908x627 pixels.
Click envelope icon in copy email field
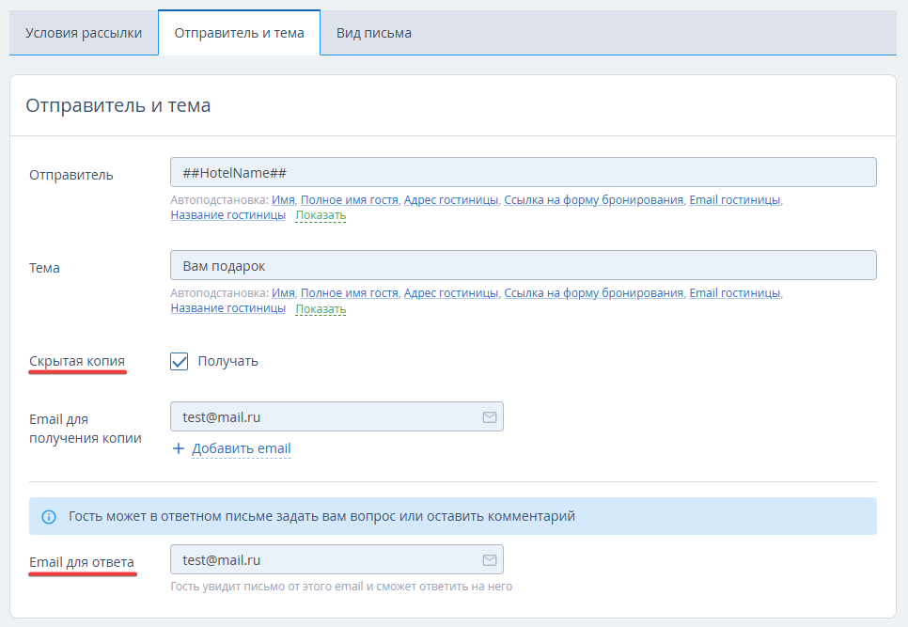(490, 416)
